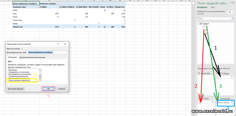Select Смещенное отклонение in the list
Screen dimensions: 236x116
pyautogui.click(x=19, y=72)
